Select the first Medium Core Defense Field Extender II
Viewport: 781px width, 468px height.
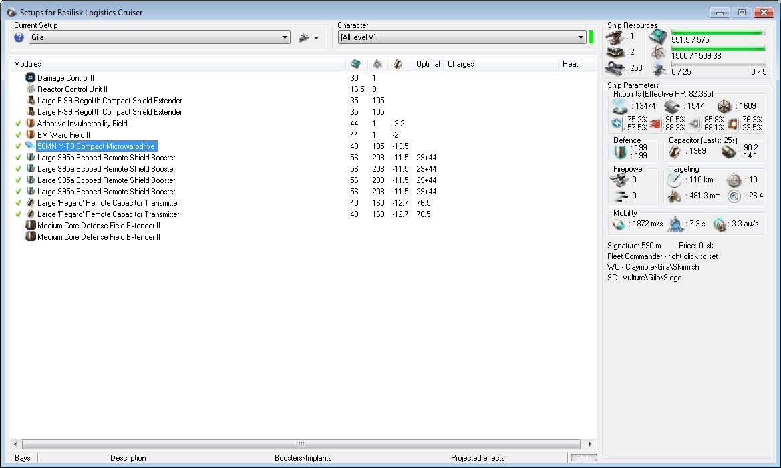(x=99, y=226)
